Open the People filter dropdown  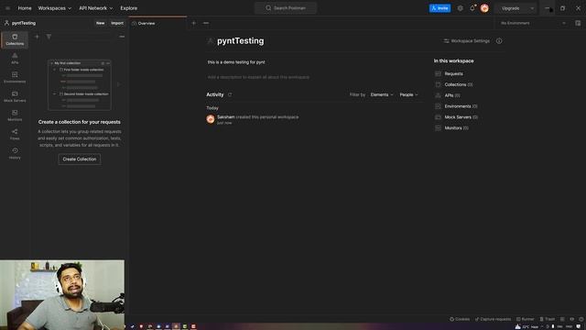[x=408, y=94]
